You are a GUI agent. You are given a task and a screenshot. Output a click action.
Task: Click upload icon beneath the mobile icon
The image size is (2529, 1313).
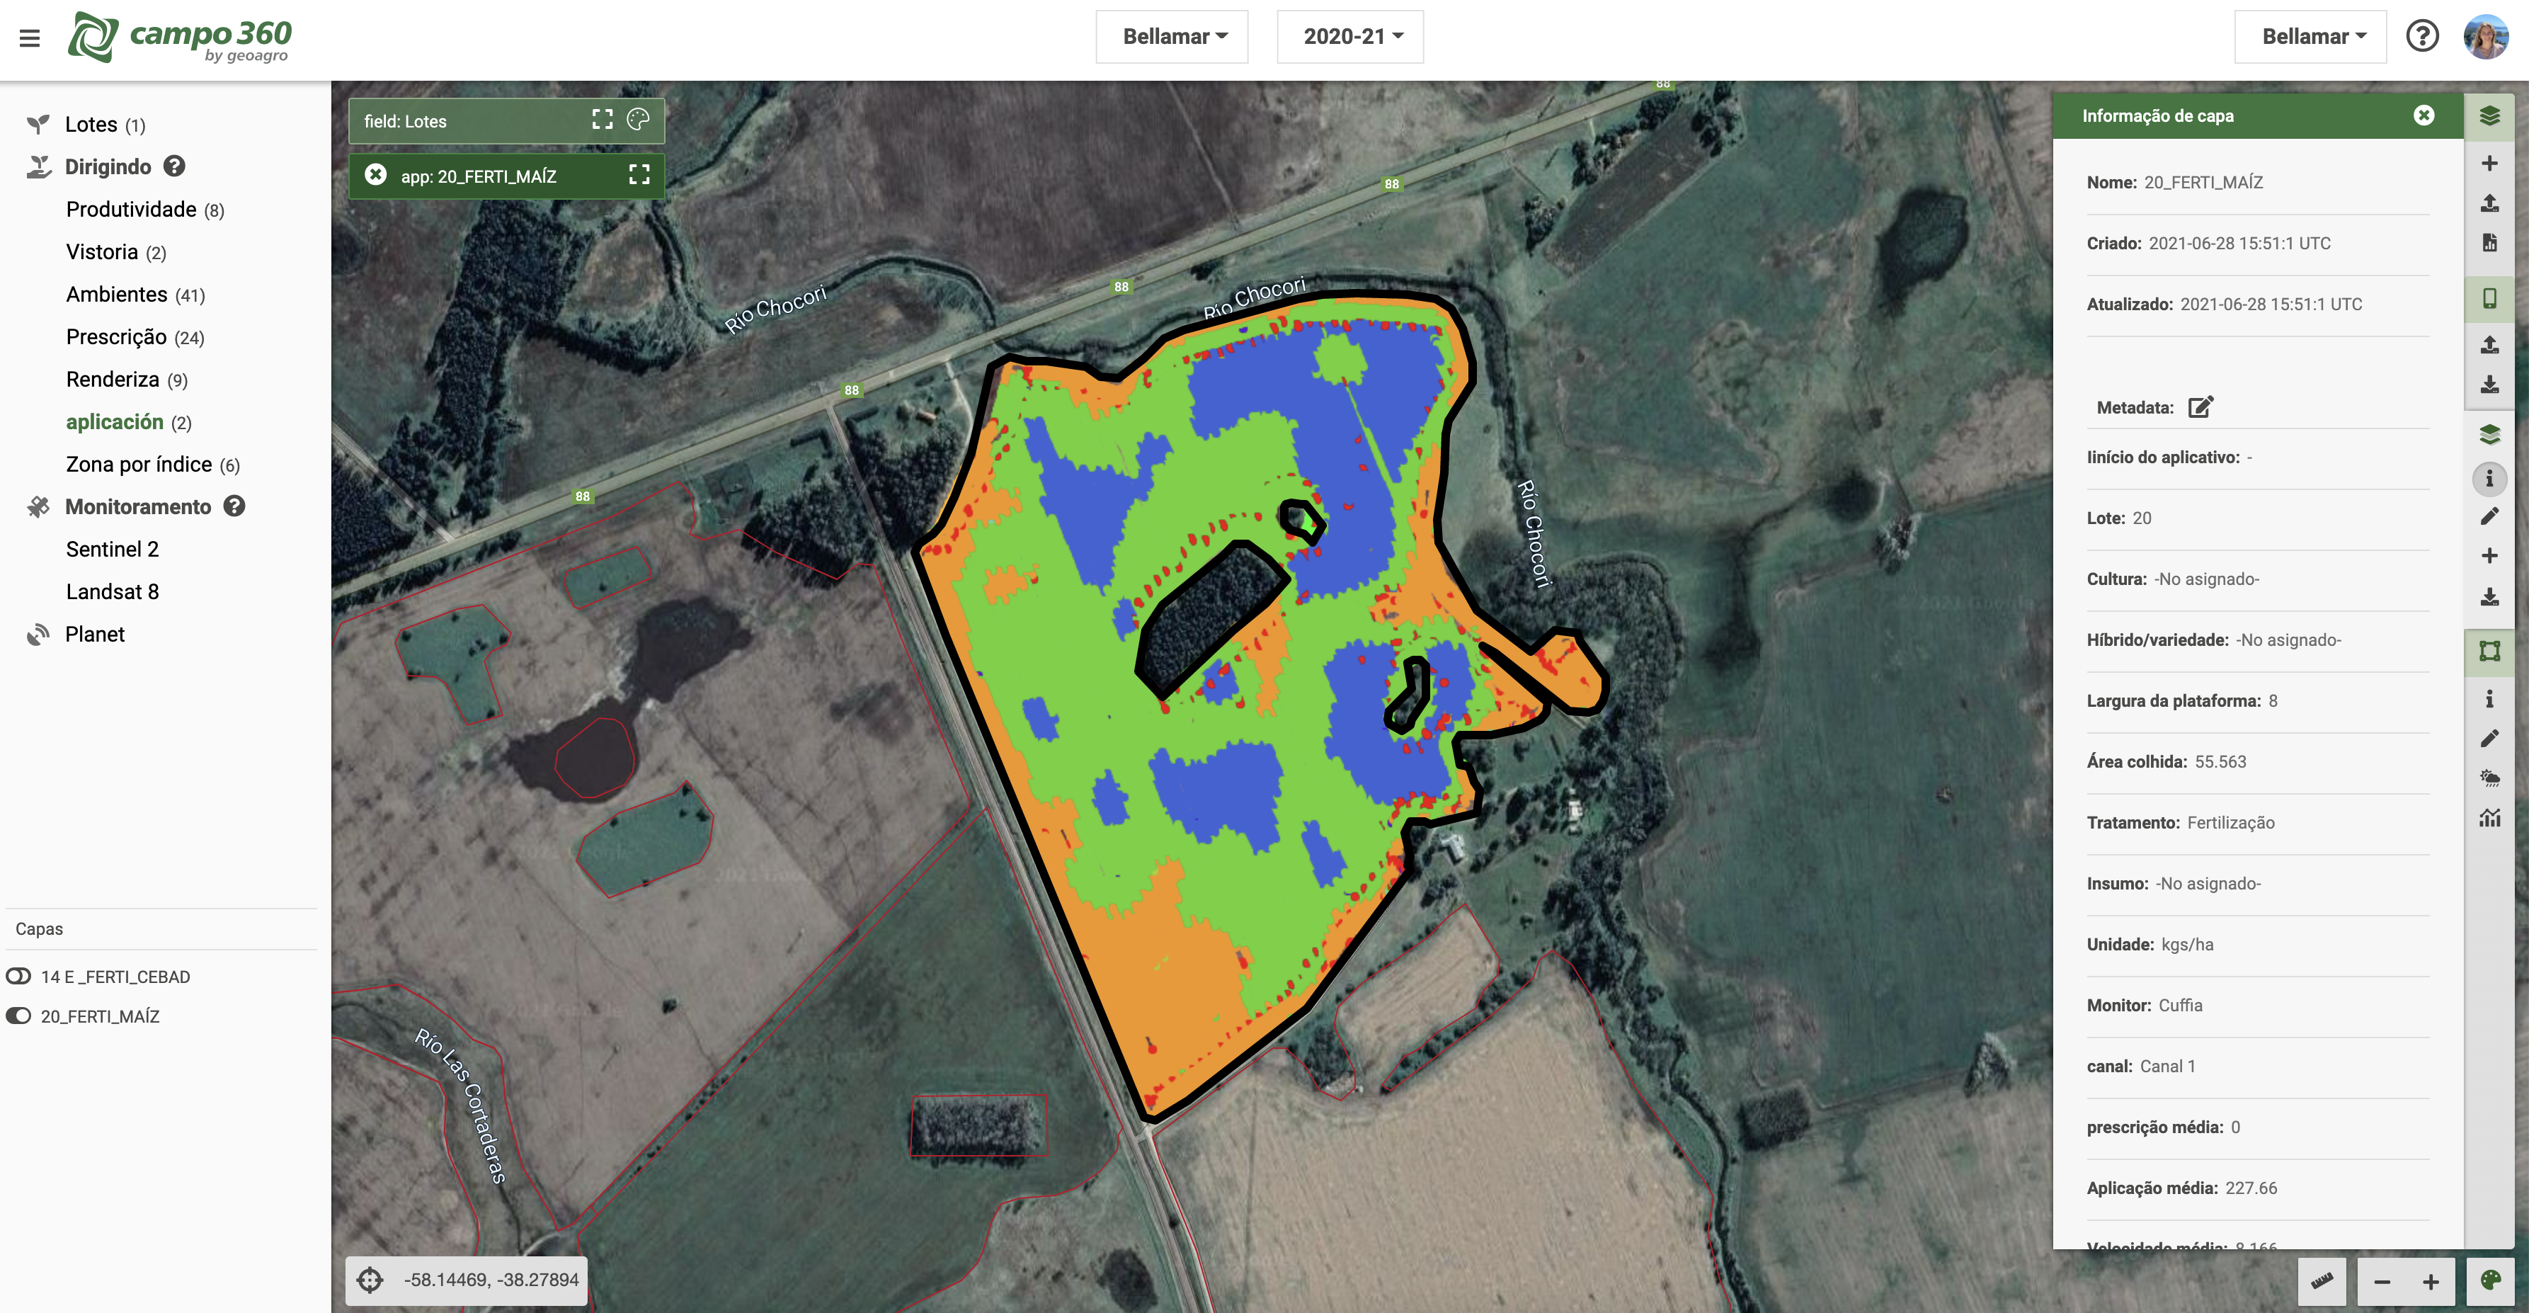click(2490, 345)
